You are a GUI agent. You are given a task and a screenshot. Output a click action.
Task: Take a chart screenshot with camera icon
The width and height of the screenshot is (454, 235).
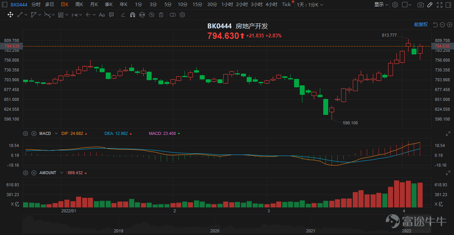[x=420, y=5]
